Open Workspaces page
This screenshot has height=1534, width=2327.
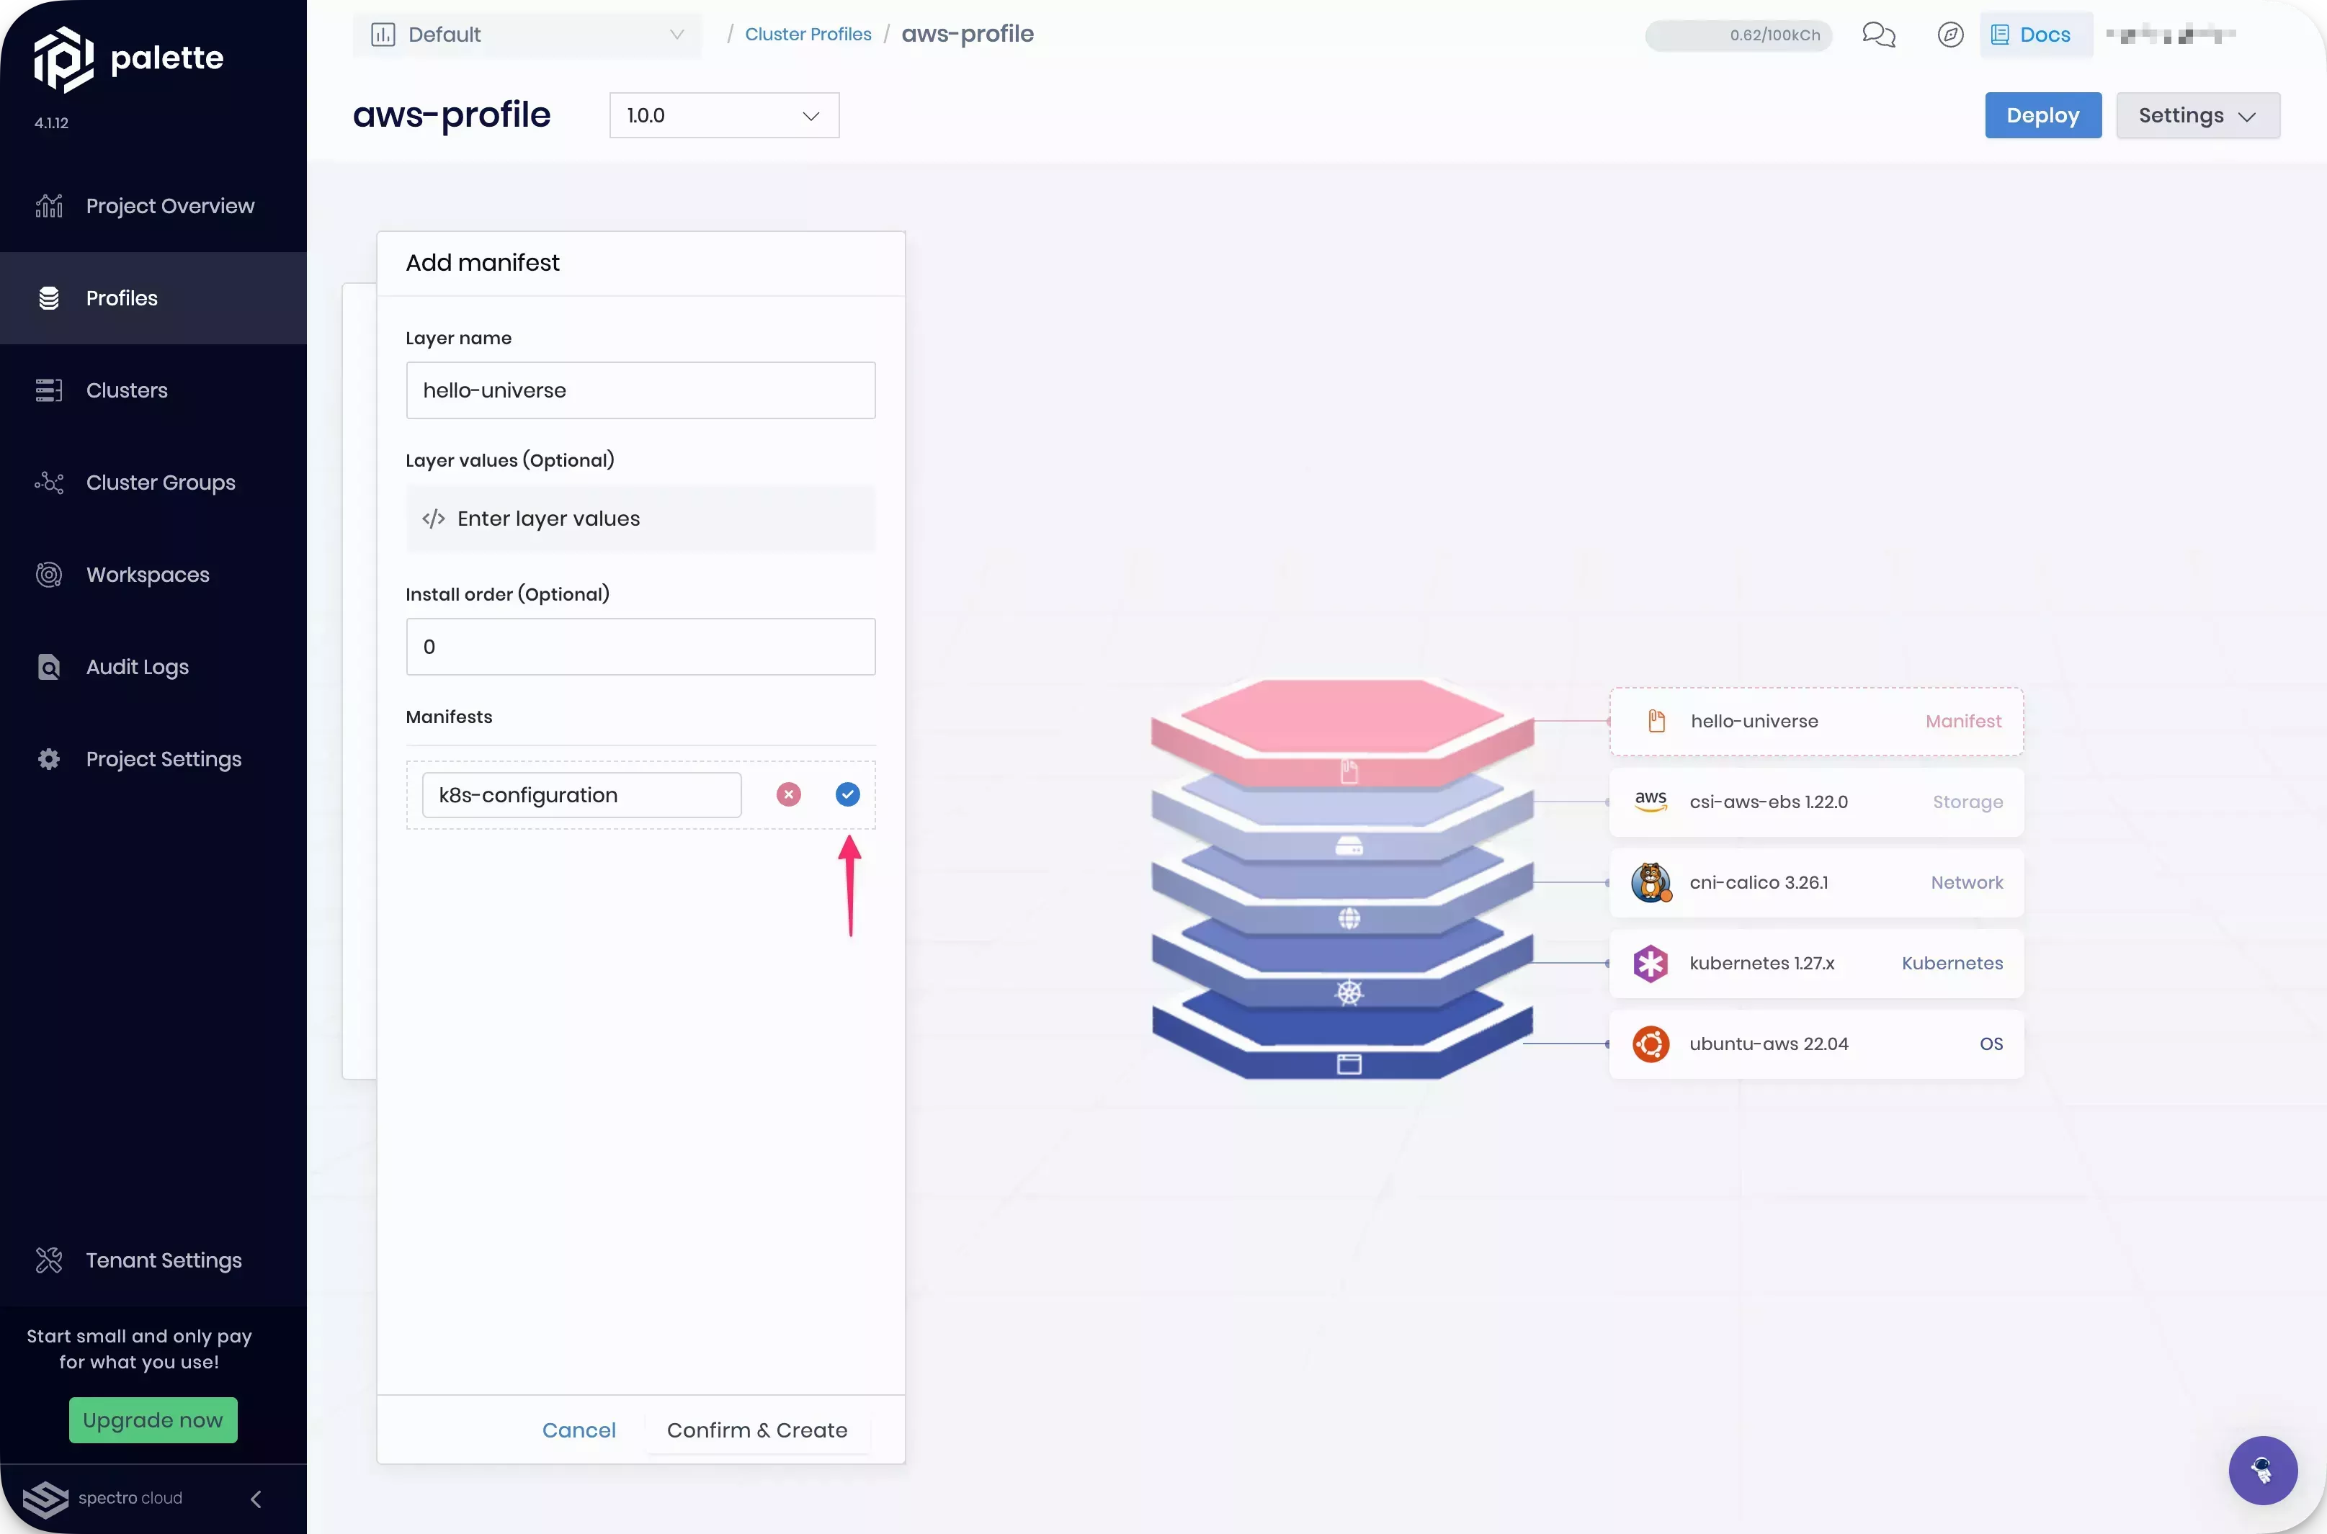point(153,575)
